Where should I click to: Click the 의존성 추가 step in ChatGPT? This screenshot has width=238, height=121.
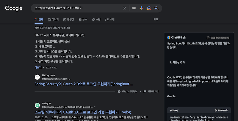coord(179,62)
